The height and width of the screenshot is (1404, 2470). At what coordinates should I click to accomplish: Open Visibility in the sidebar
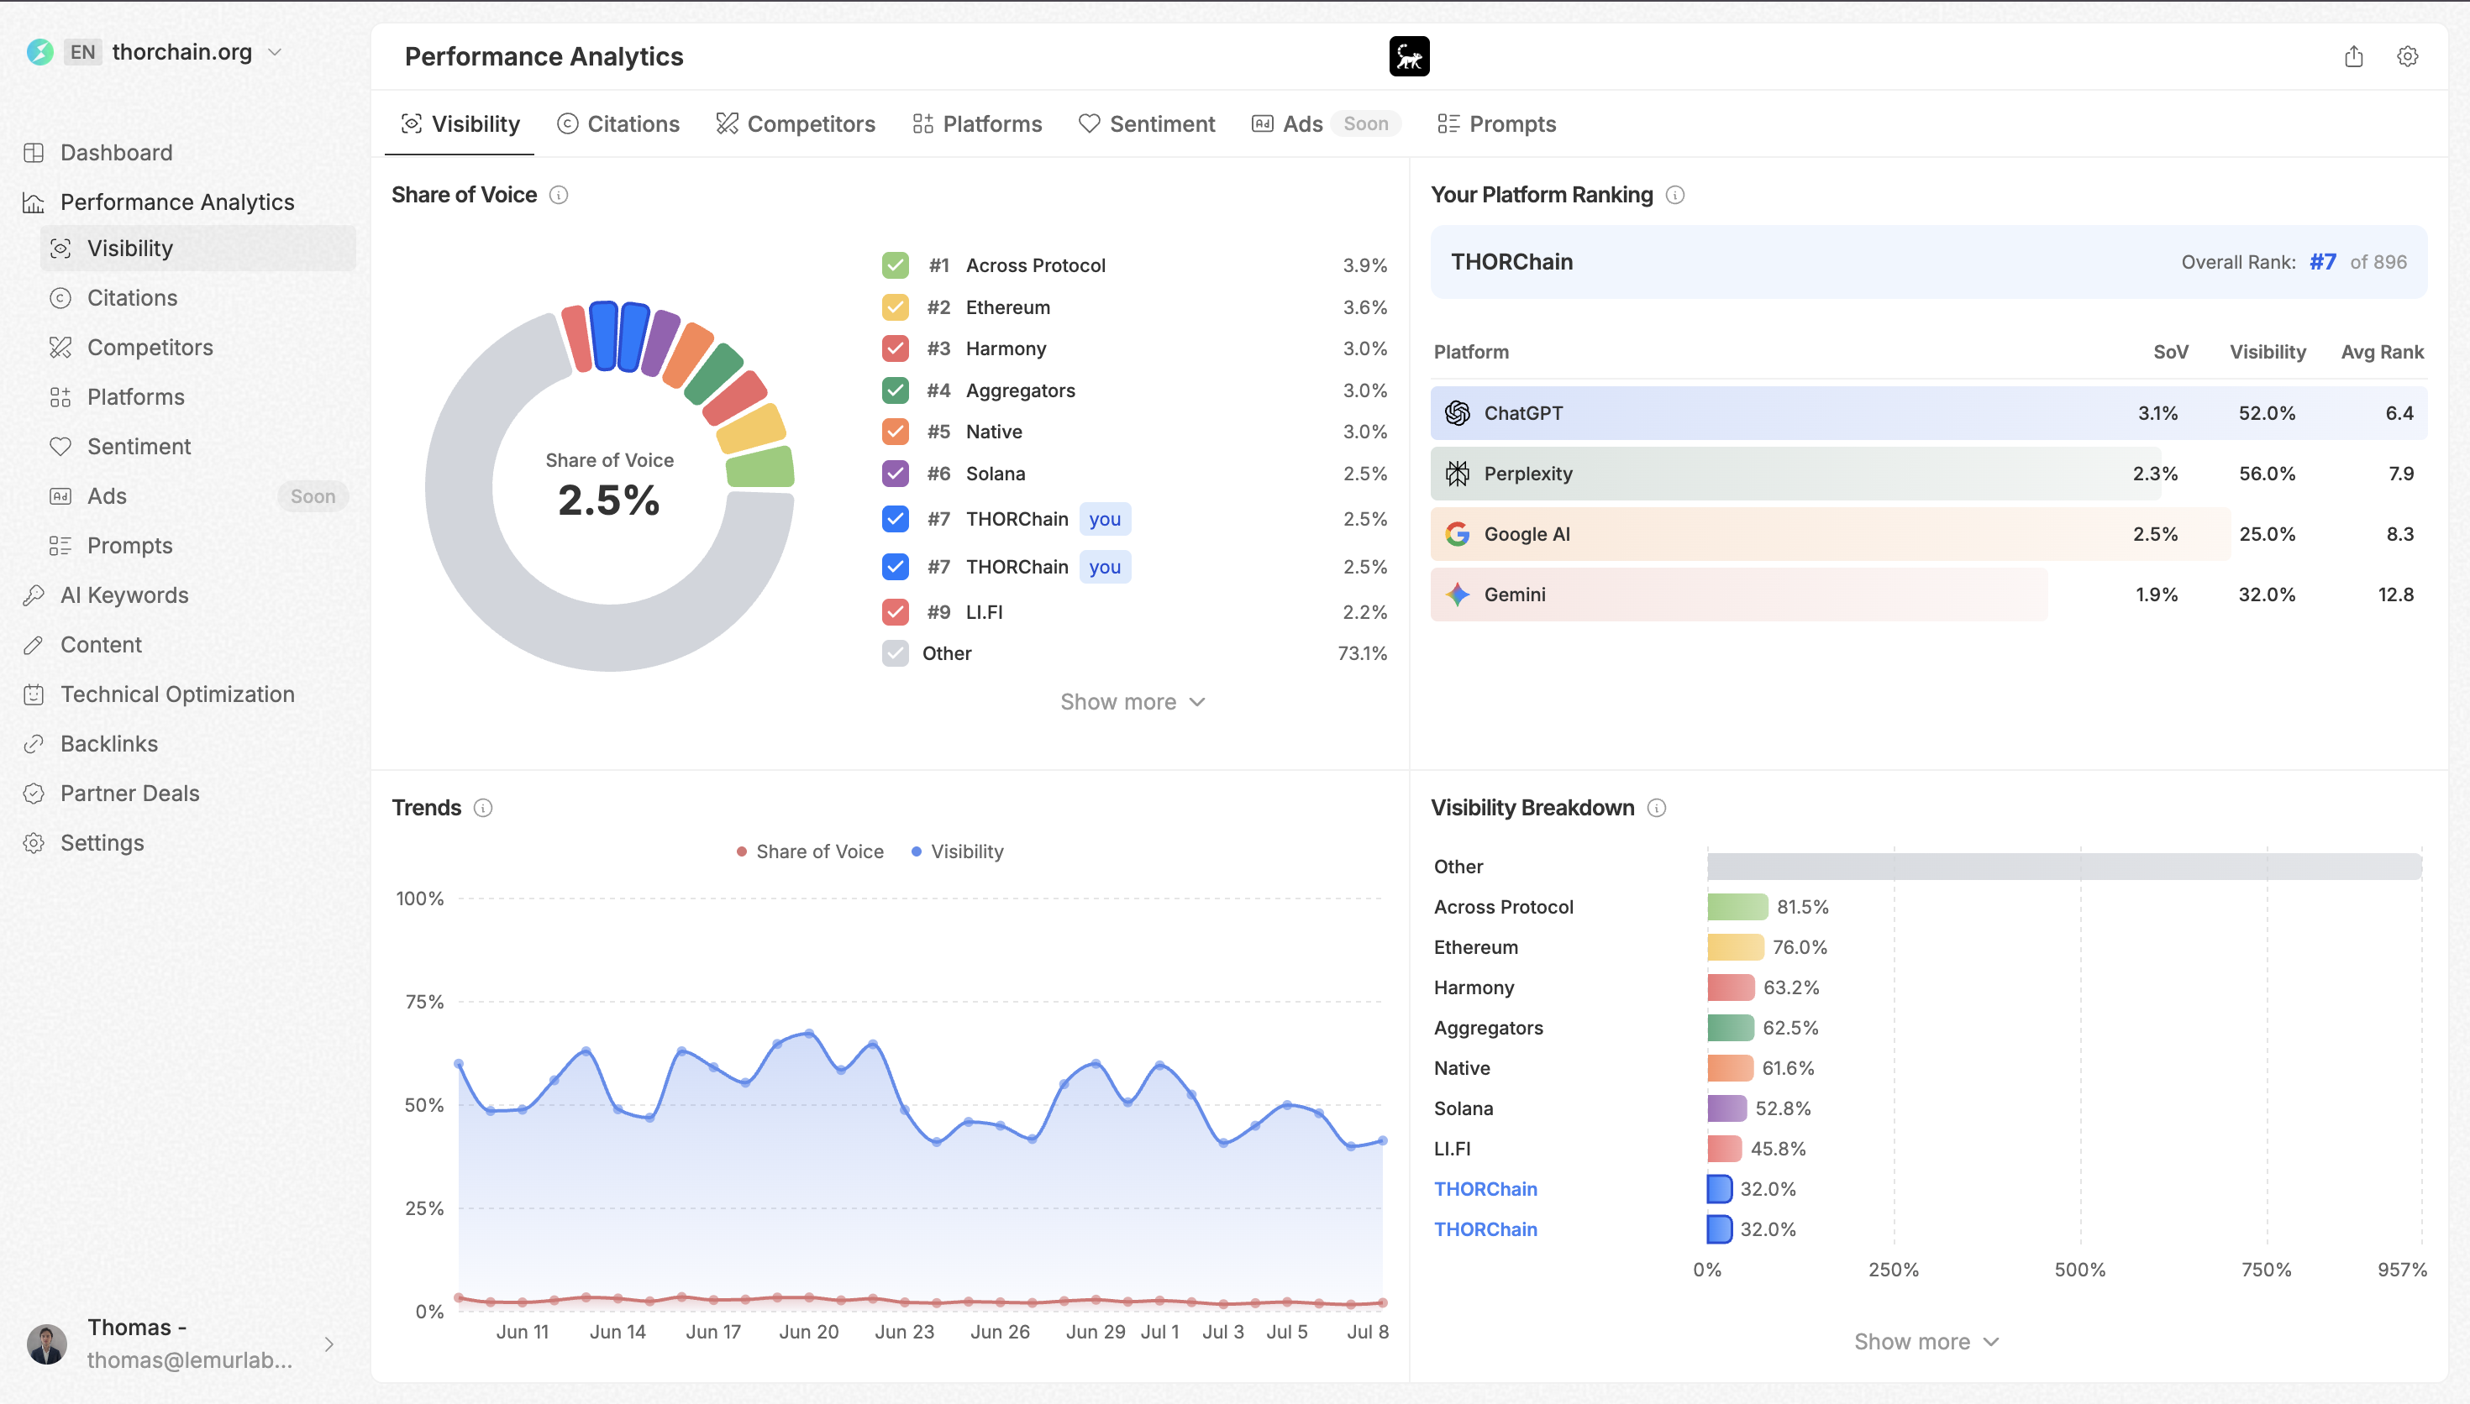tap(197, 248)
